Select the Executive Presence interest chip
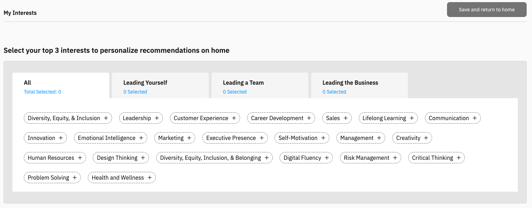The height and width of the screenshot is (208, 532). point(235,138)
